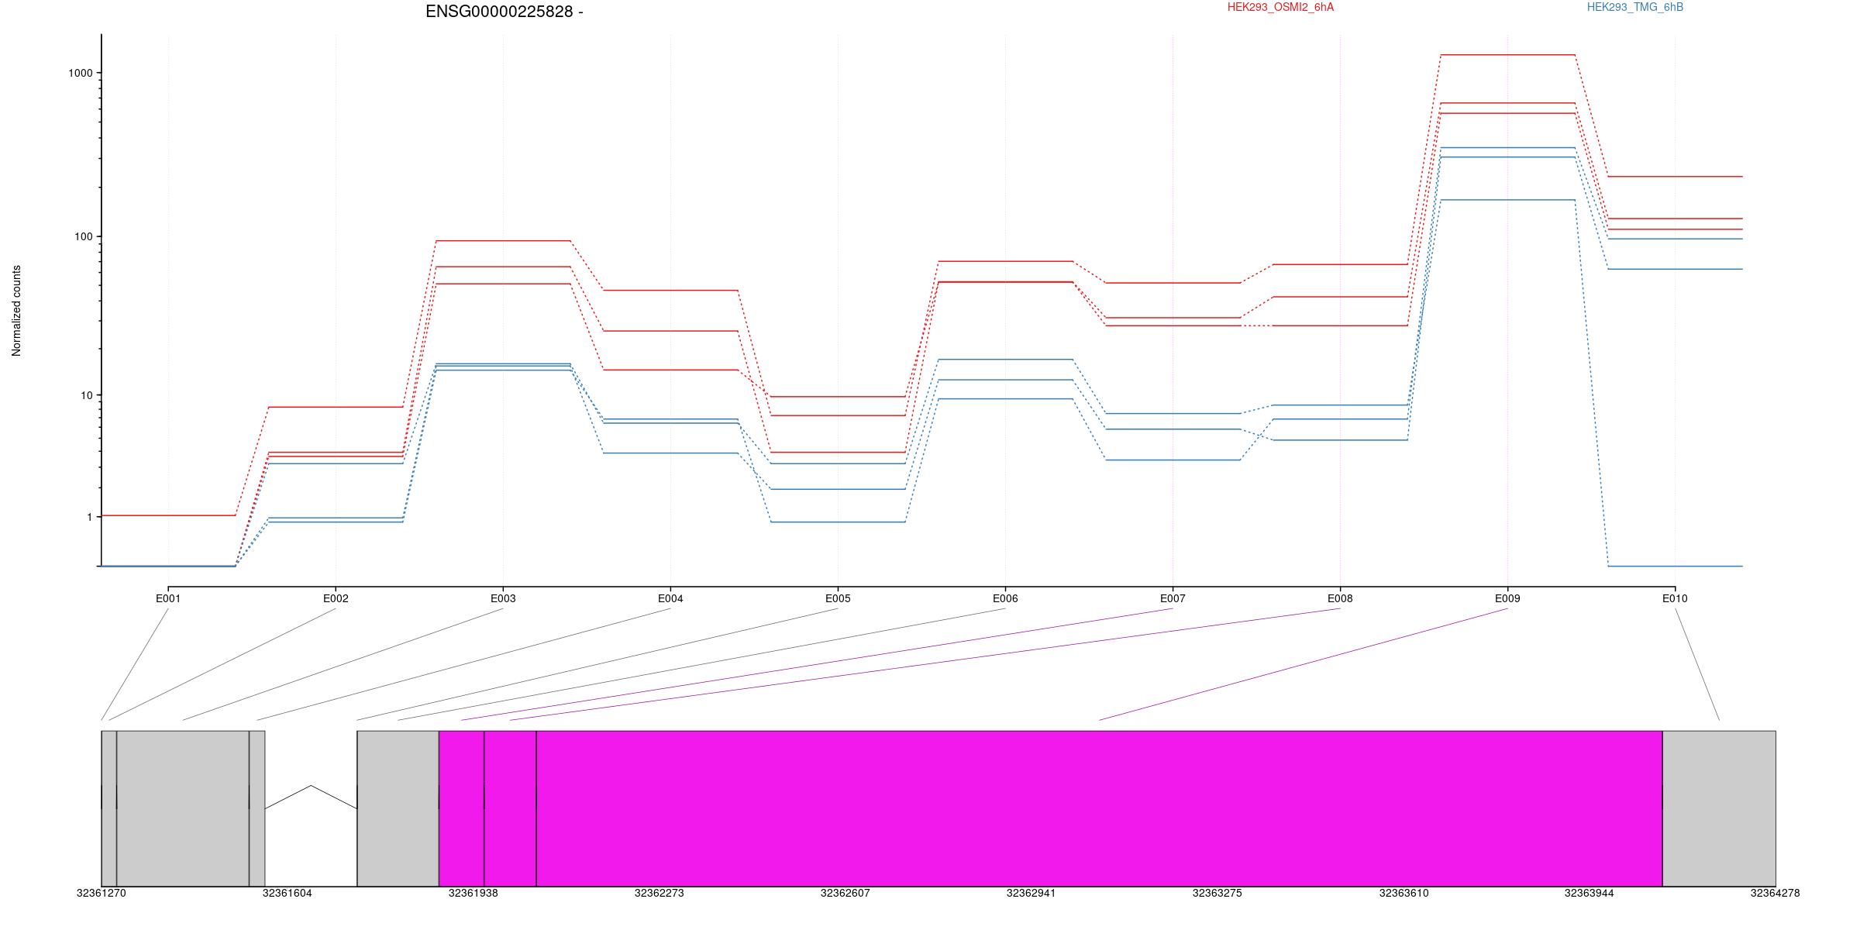Click genomic coordinate 32363944
Image resolution: width=1860 pixels, height=930 pixels.
(x=1589, y=893)
